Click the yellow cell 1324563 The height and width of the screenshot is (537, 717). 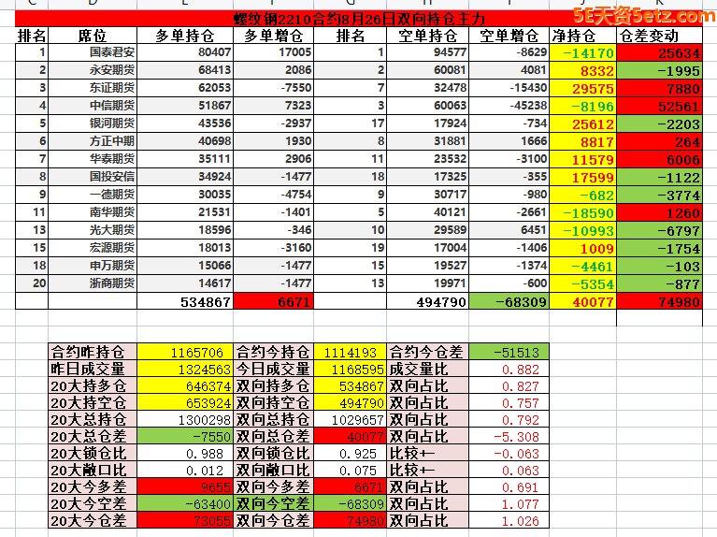tap(185, 369)
